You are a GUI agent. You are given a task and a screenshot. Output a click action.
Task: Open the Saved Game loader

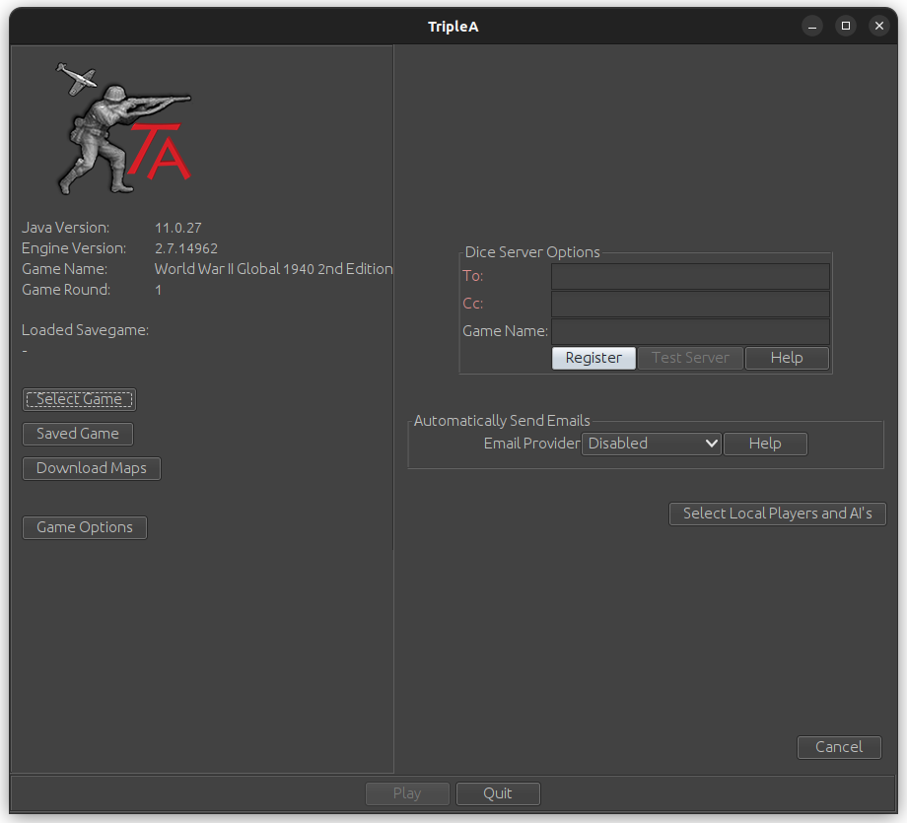pos(78,434)
